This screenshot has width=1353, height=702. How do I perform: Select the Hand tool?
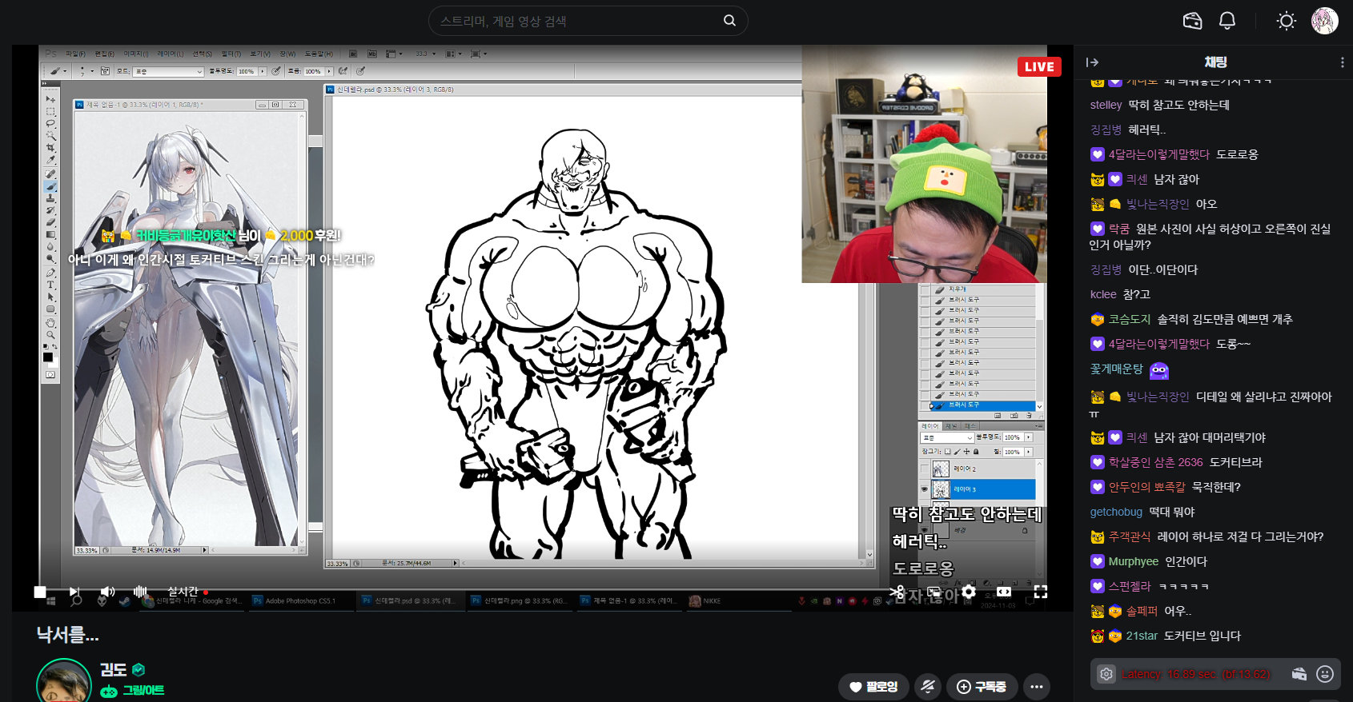pos(50,322)
